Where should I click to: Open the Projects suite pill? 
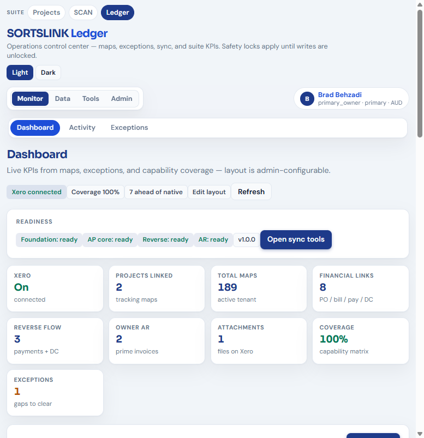point(46,13)
